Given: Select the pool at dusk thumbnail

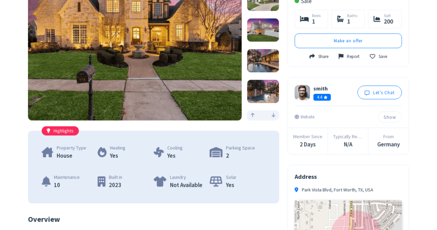Looking at the screenshot, I should click(x=263, y=61).
